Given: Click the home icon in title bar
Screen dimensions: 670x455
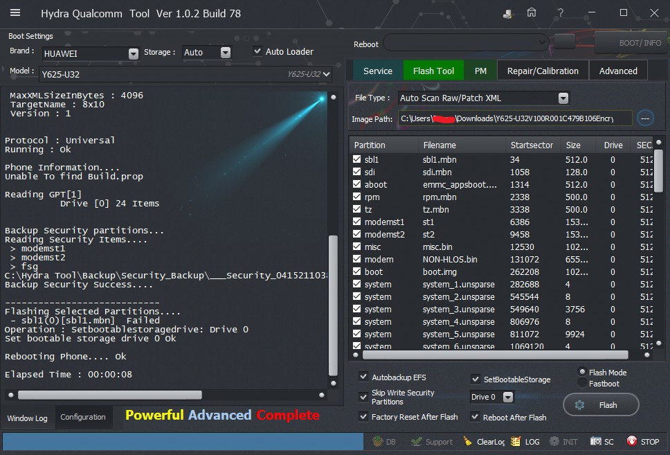Looking at the screenshot, I should pos(532,12).
